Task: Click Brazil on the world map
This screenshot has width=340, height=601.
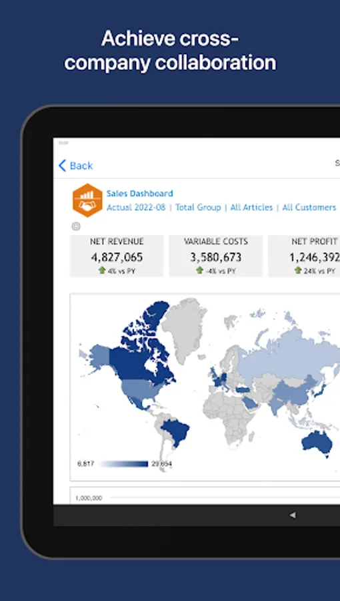Action: [x=176, y=431]
